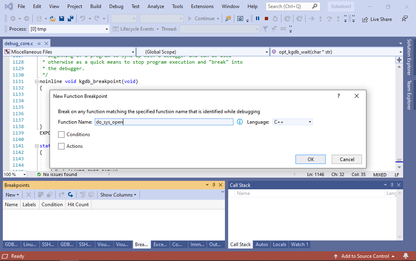Open the Extensions menu

(202, 6)
